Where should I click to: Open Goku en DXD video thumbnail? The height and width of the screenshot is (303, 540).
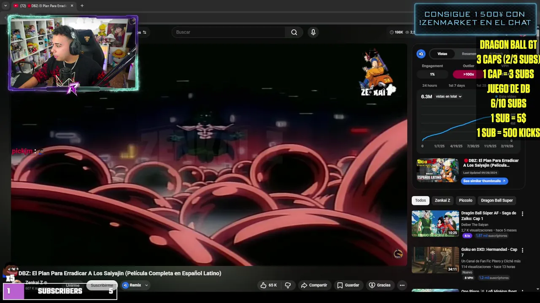coord(435,260)
